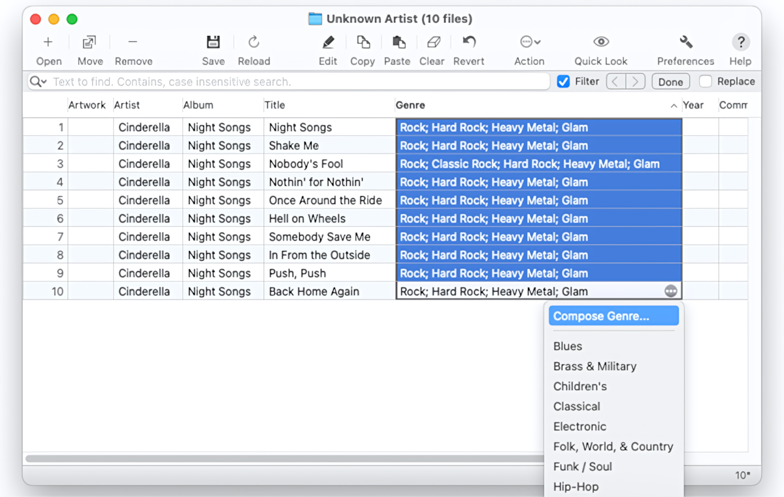Select the Nobody's Fool title cell
Image resolution: width=784 pixels, height=497 pixels.
pos(330,163)
